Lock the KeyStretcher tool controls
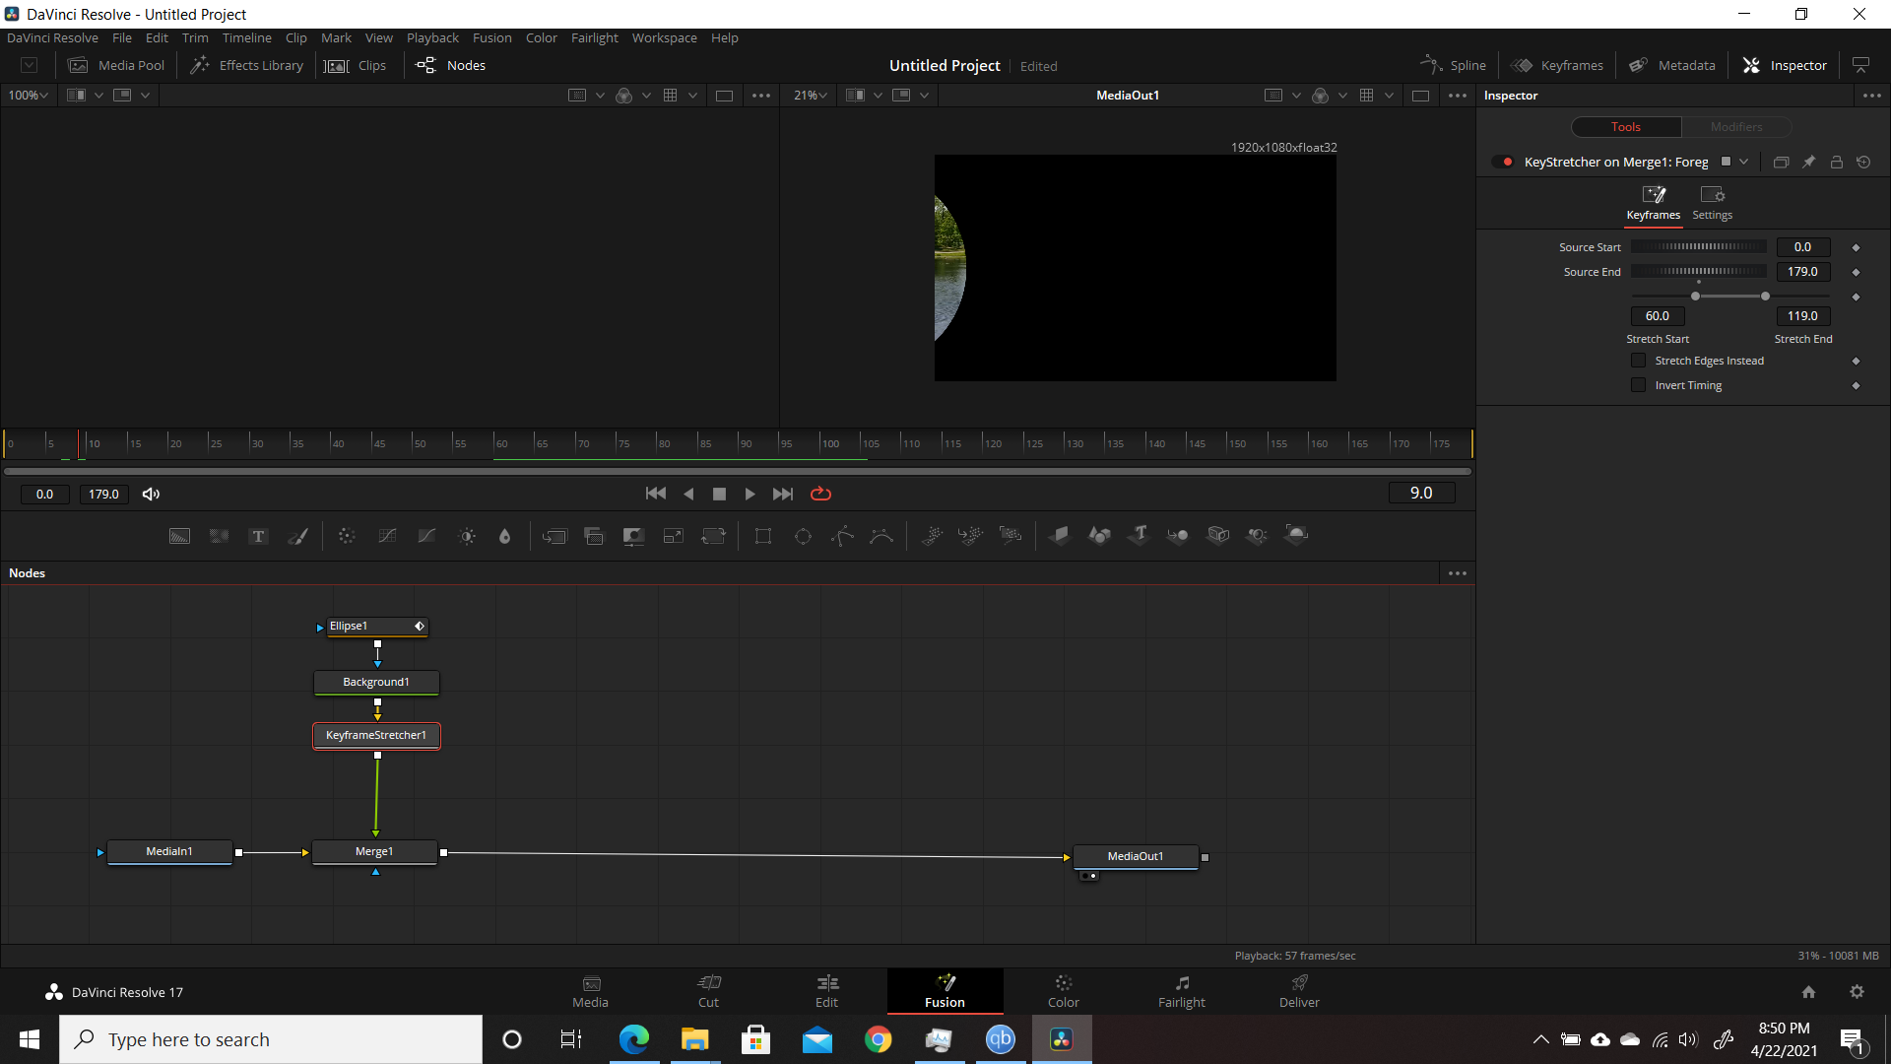Viewport: 1891px width, 1064px height. (x=1836, y=162)
